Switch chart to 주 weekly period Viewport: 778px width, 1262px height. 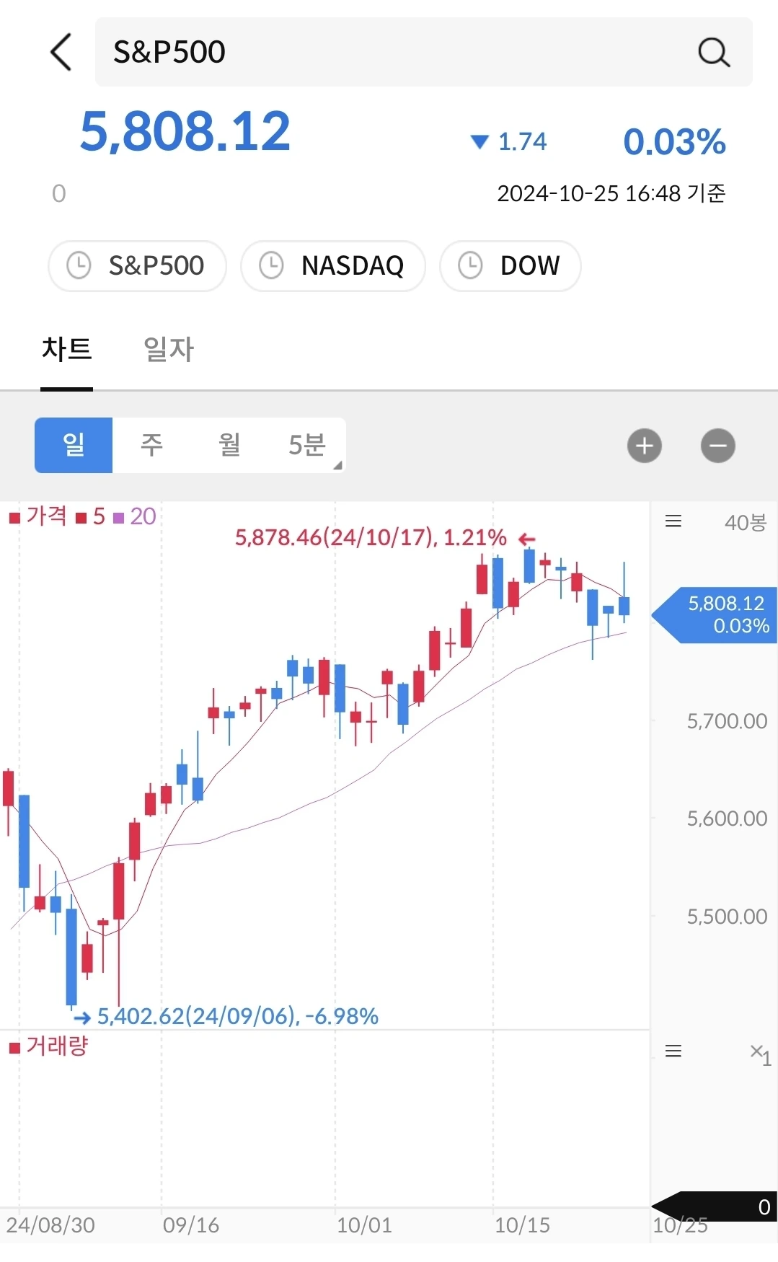(x=151, y=445)
